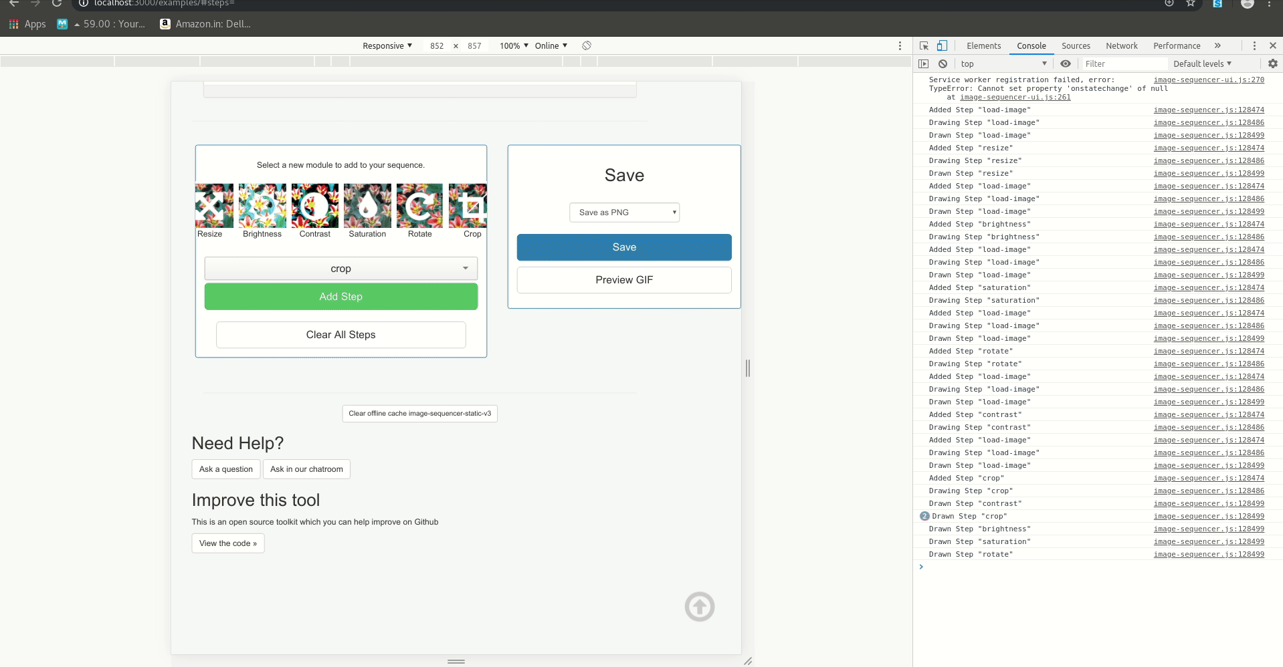The width and height of the screenshot is (1283, 667).
Task: Open the Default levels dropdown
Action: pyautogui.click(x=1202, y=64)
